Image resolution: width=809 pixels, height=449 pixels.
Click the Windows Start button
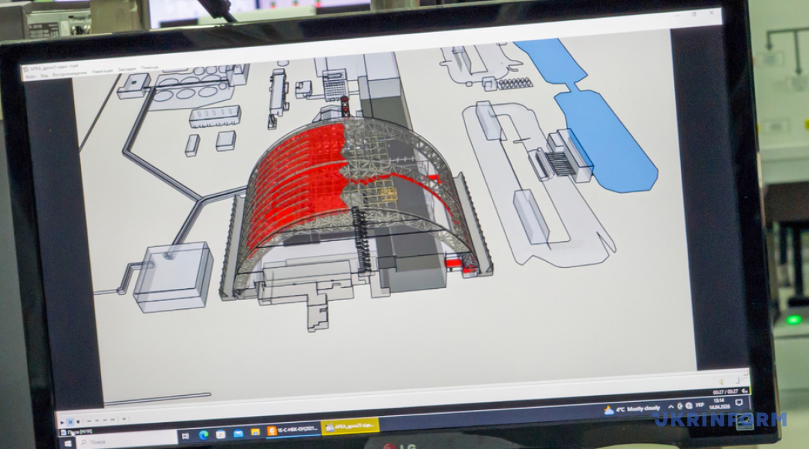pos(69,443)
